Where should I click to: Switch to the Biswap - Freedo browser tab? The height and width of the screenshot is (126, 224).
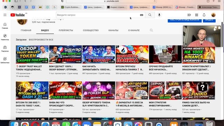click(185, 7)
